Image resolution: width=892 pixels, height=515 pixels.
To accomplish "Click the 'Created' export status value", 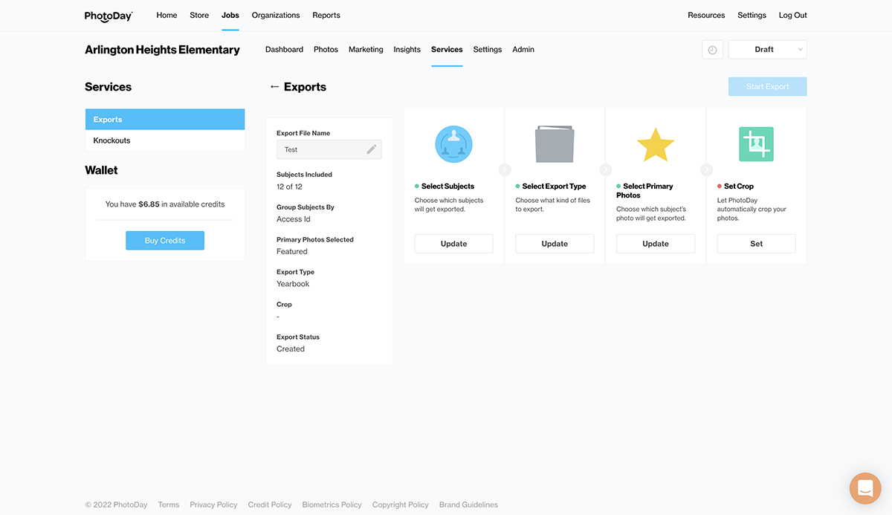I will [291, 349].
